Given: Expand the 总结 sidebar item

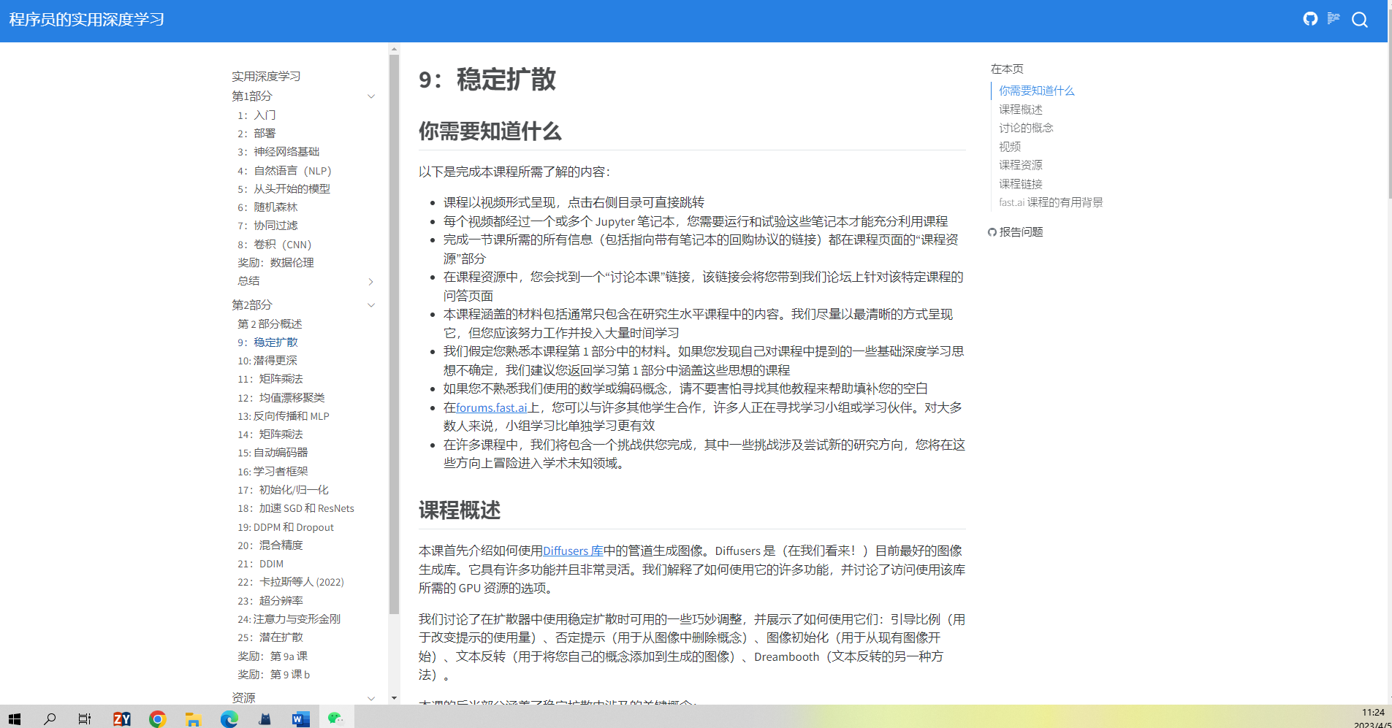Looking at the screenshot, I should [371, 282].
